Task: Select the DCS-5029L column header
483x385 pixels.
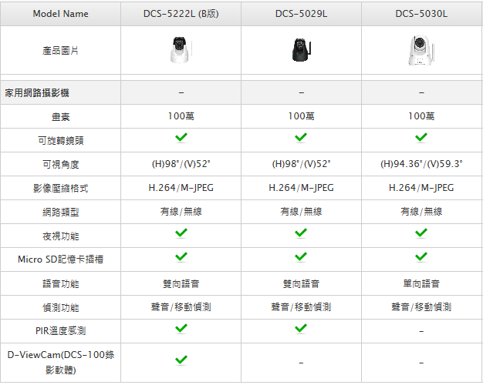Action: tap(301, 14)
